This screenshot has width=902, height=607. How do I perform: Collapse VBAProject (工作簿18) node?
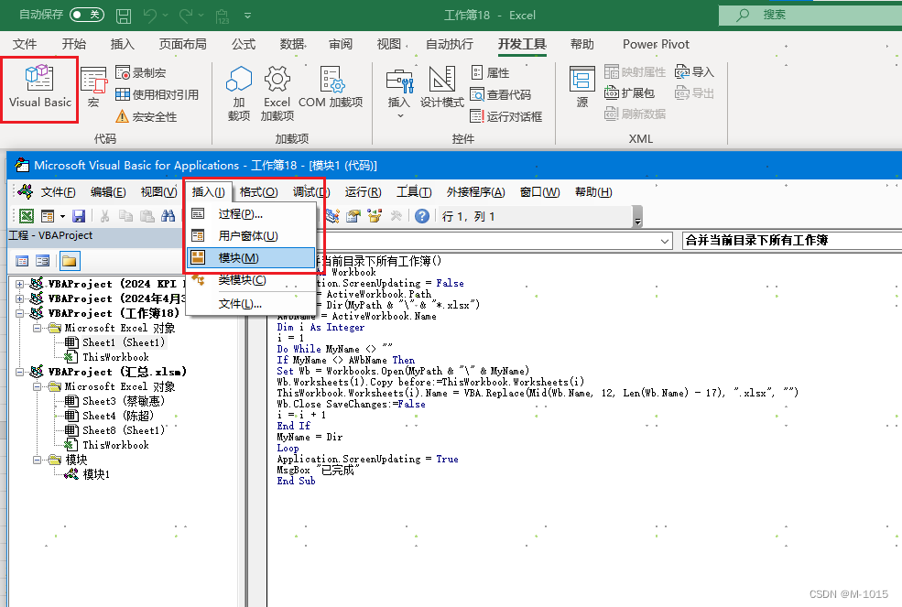coord(19,313)
